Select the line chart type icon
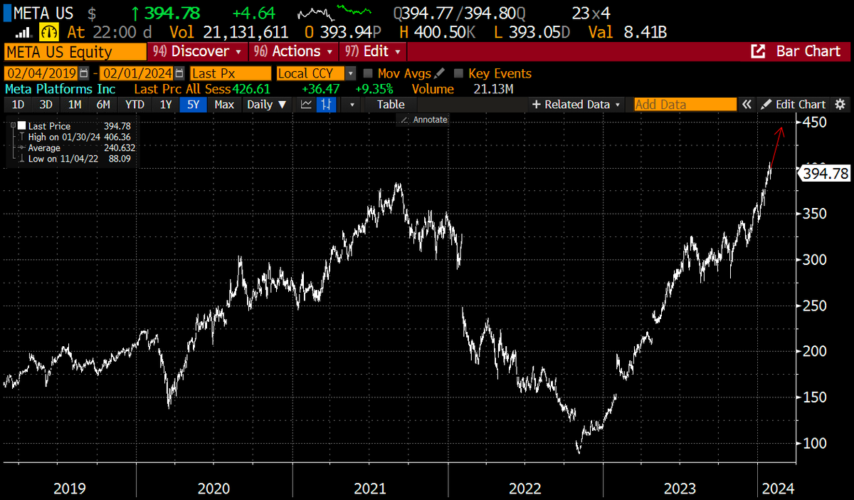The image size is (854, 500). pos(306,104)
